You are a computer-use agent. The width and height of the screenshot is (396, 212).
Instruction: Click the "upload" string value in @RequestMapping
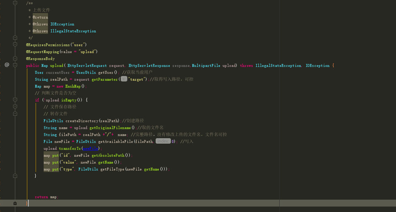click(x=87, y=52)
